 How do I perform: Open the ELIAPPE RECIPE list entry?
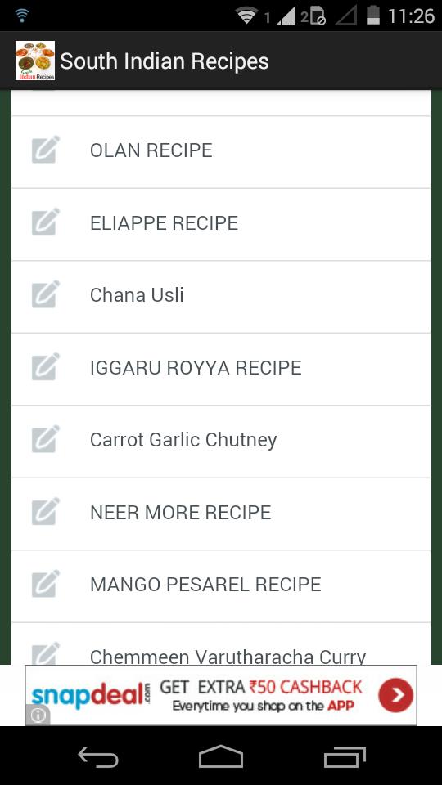[x=220, y=225]
